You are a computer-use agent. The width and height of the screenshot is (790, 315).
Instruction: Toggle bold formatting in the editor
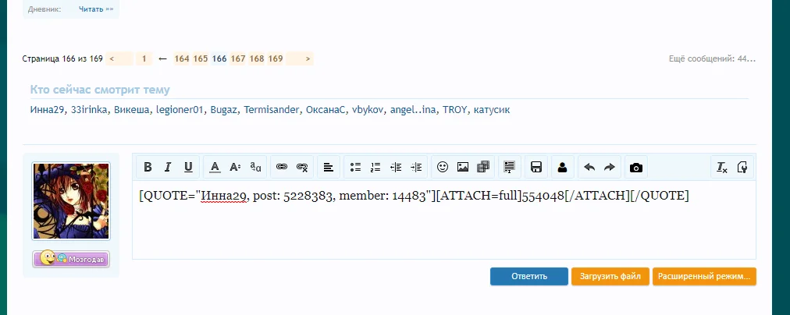pos(148,167)
